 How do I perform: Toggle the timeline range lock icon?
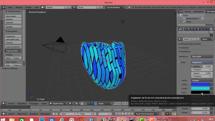point(57,114)
